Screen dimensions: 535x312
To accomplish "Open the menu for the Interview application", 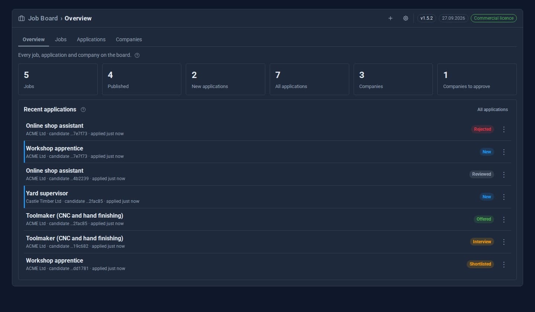I will click(x=504, y=242).
